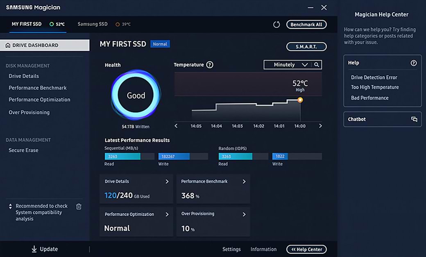
Task: Click the refresh icon beside Benchmark All
Action: (276, 25)
